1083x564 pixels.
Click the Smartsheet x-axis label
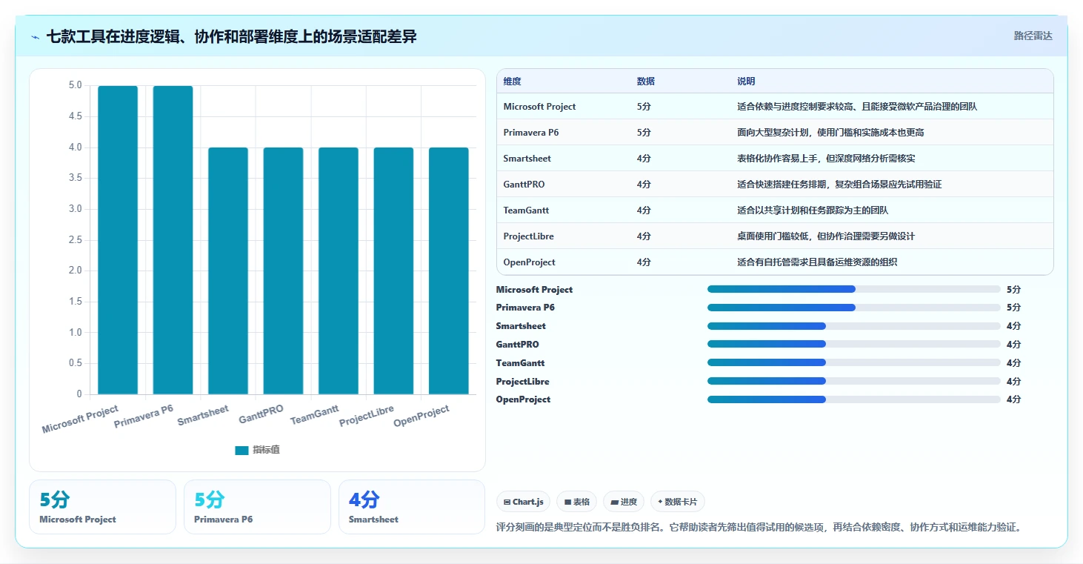point(203,415)
